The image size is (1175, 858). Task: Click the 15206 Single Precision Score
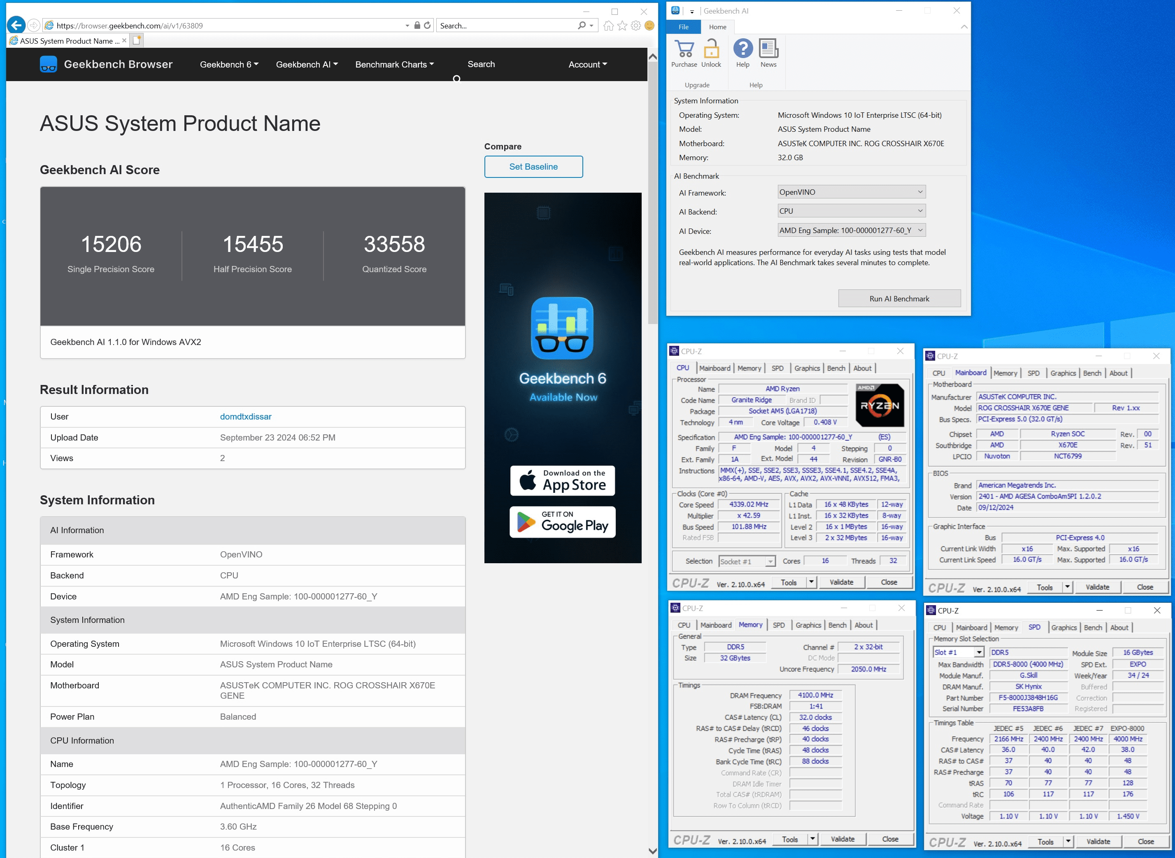point(111,244)
